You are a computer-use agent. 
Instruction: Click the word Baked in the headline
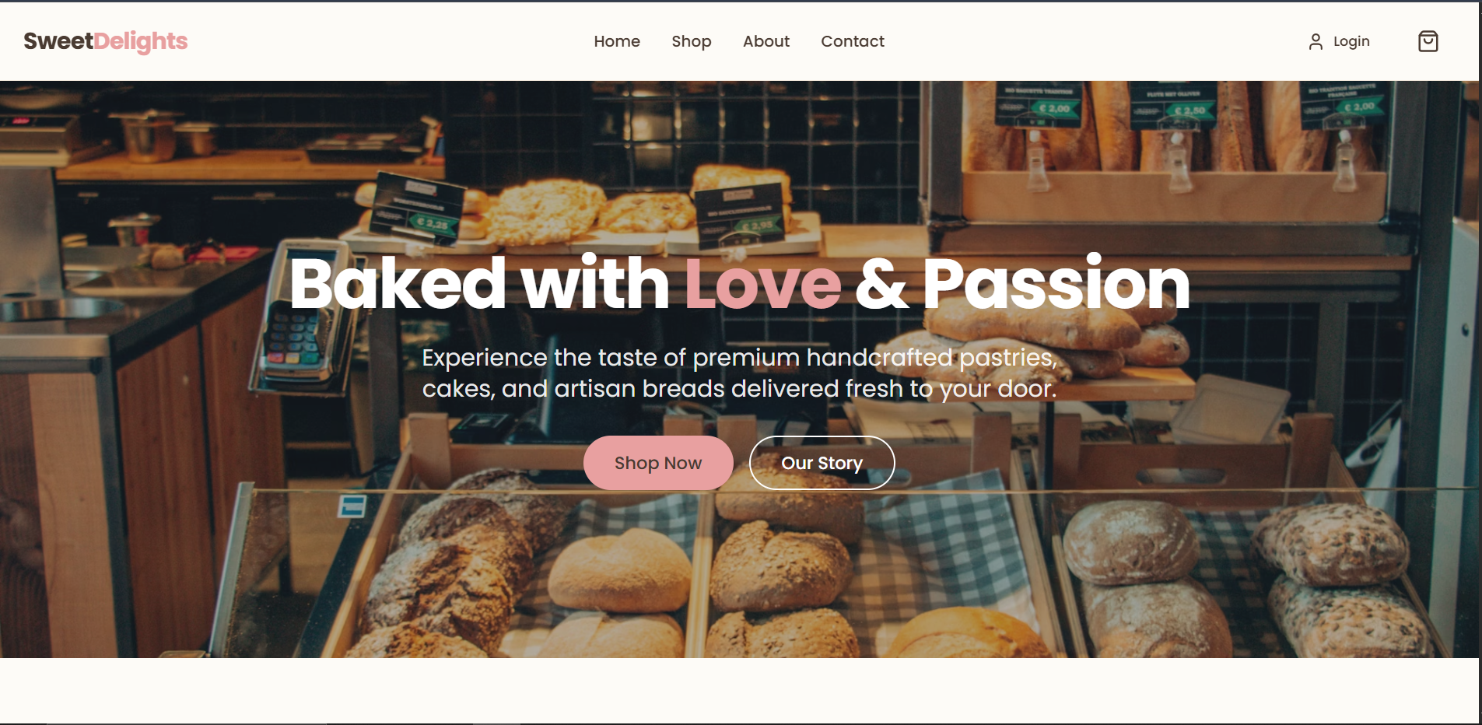[398, 283]
